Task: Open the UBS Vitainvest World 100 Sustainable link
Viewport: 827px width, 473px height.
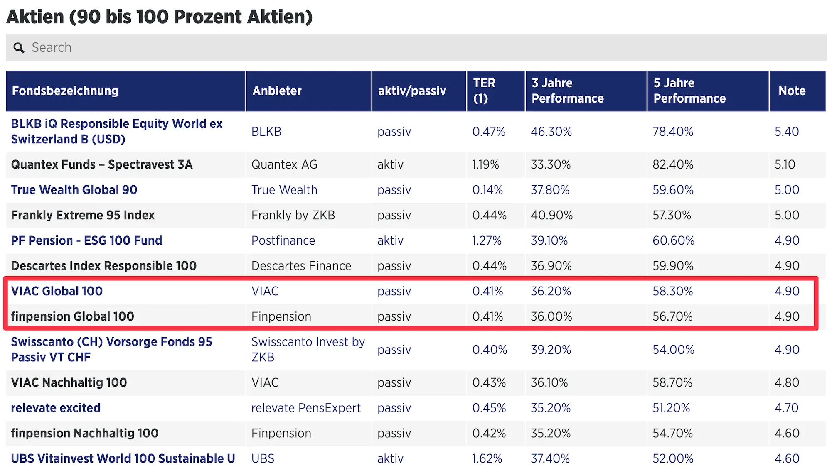Action: click(x=123, y=458)
